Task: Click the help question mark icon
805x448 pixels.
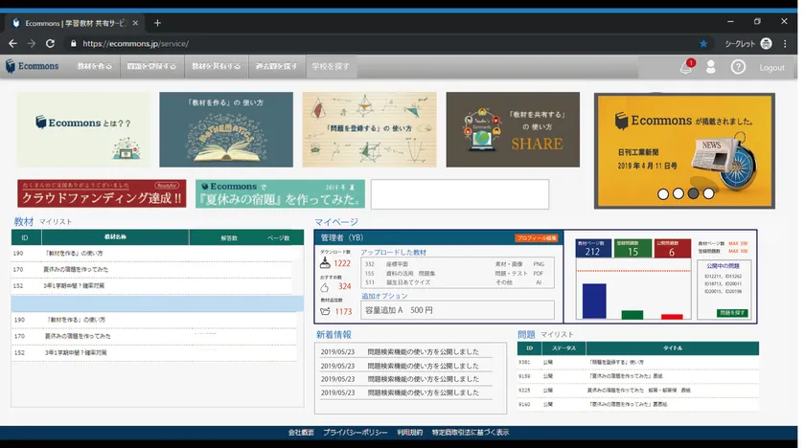Action: pyautogui.click(x=738, y=67)
